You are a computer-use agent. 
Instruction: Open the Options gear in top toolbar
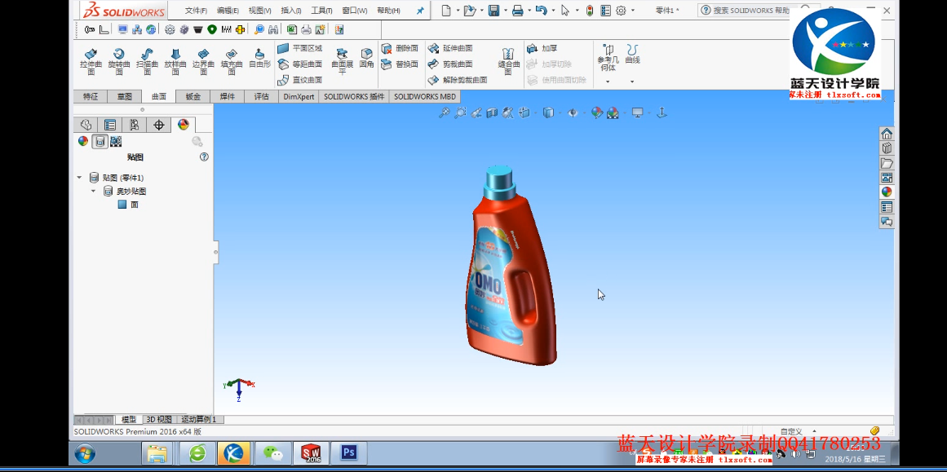pyautogui.click(x=621, y=11)
